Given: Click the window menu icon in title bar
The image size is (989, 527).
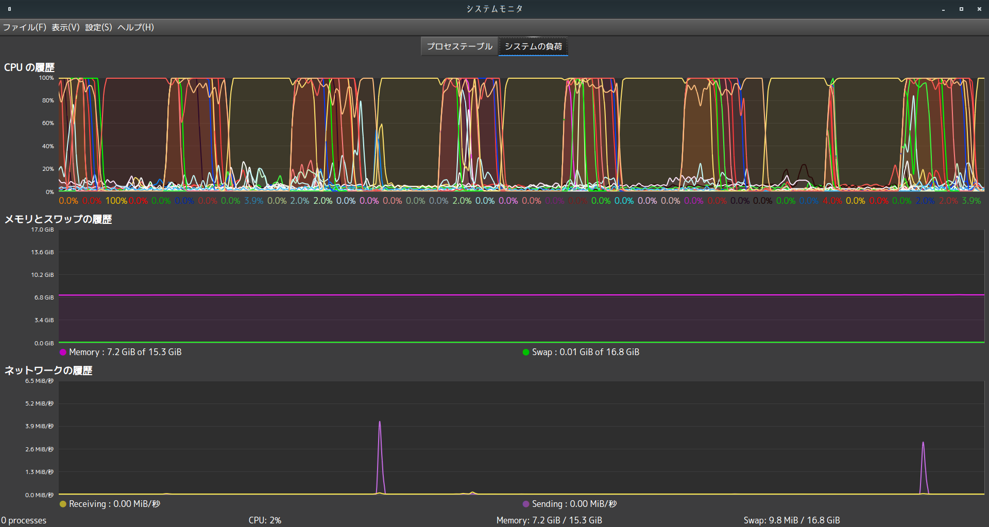Looking at the screenshot, I should pyautogui.click(x=9, y=9).
